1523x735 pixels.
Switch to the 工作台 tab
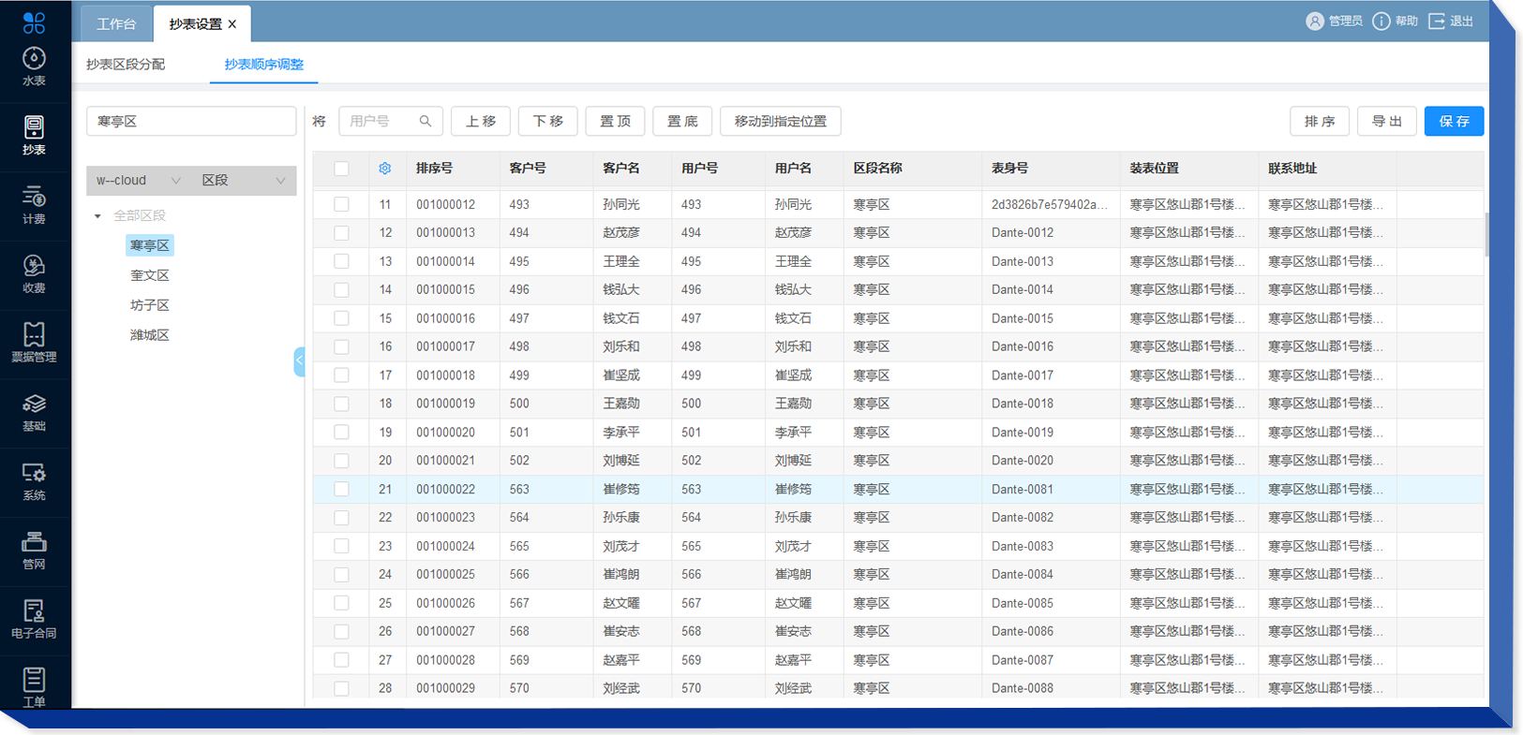click(x=116, y=24)
